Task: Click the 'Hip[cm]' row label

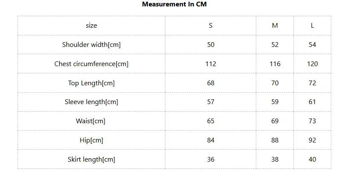Action: click(91, 140)
